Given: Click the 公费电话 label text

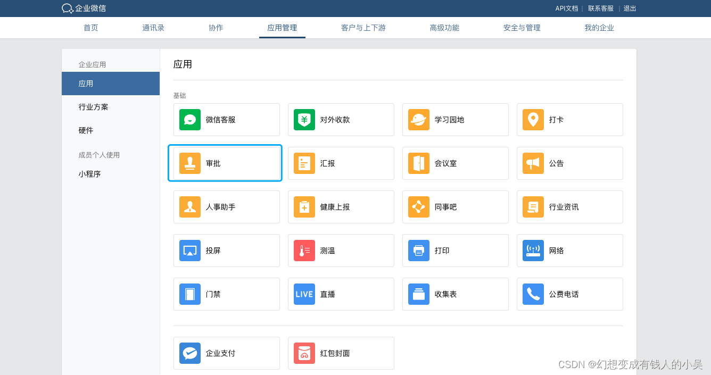Looking at the screenshot, I should point(564,294).
